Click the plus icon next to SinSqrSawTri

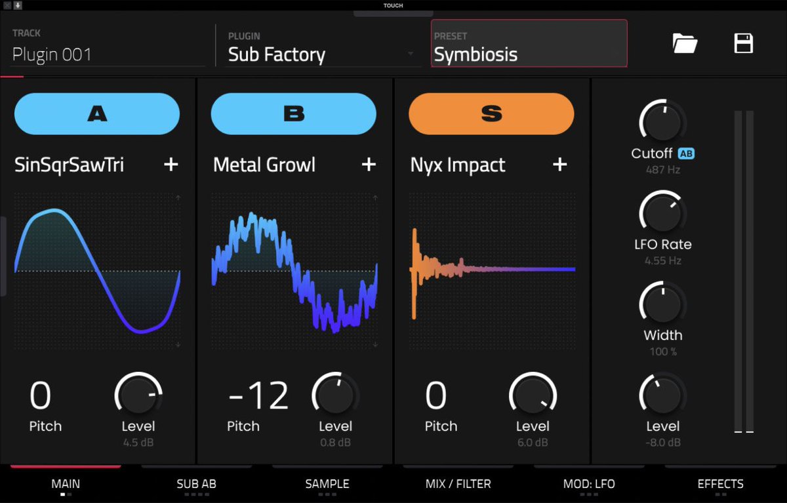(171, 165)
